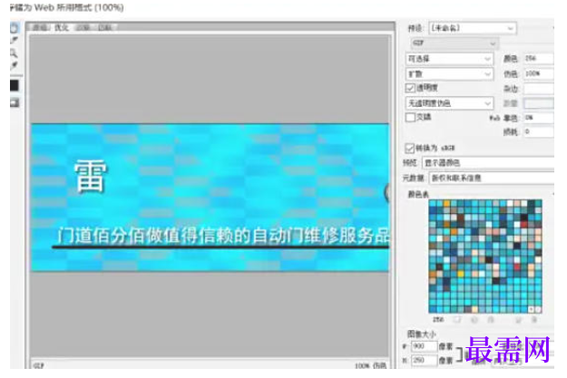Select the bottom-right swatch in color table
567x378 pixels.
click(538, 309)
